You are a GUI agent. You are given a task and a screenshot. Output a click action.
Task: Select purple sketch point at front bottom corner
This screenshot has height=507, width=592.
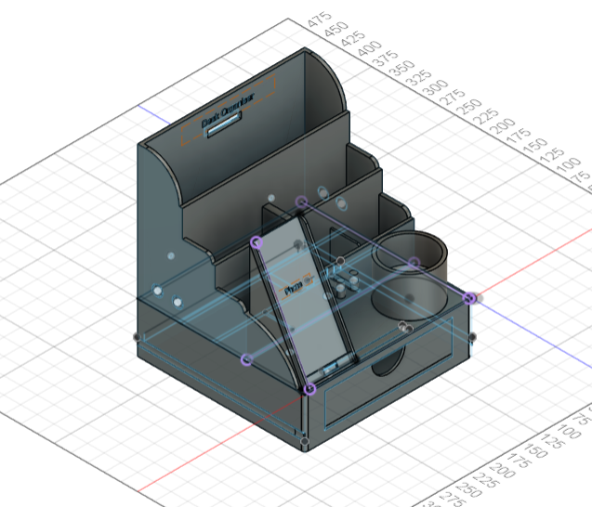(x=309, y=387)
